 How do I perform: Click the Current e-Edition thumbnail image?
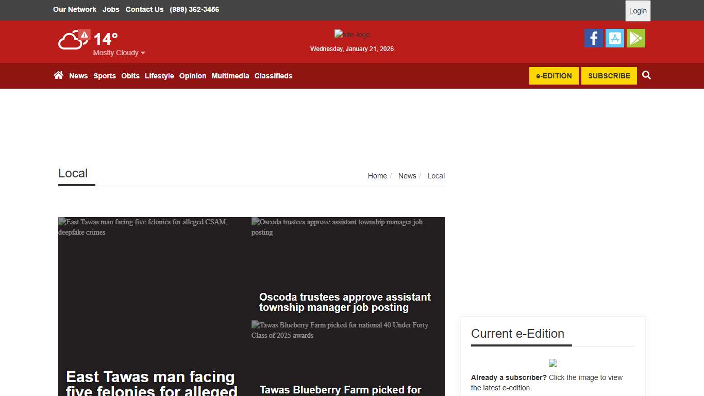(x=552, y=363)
